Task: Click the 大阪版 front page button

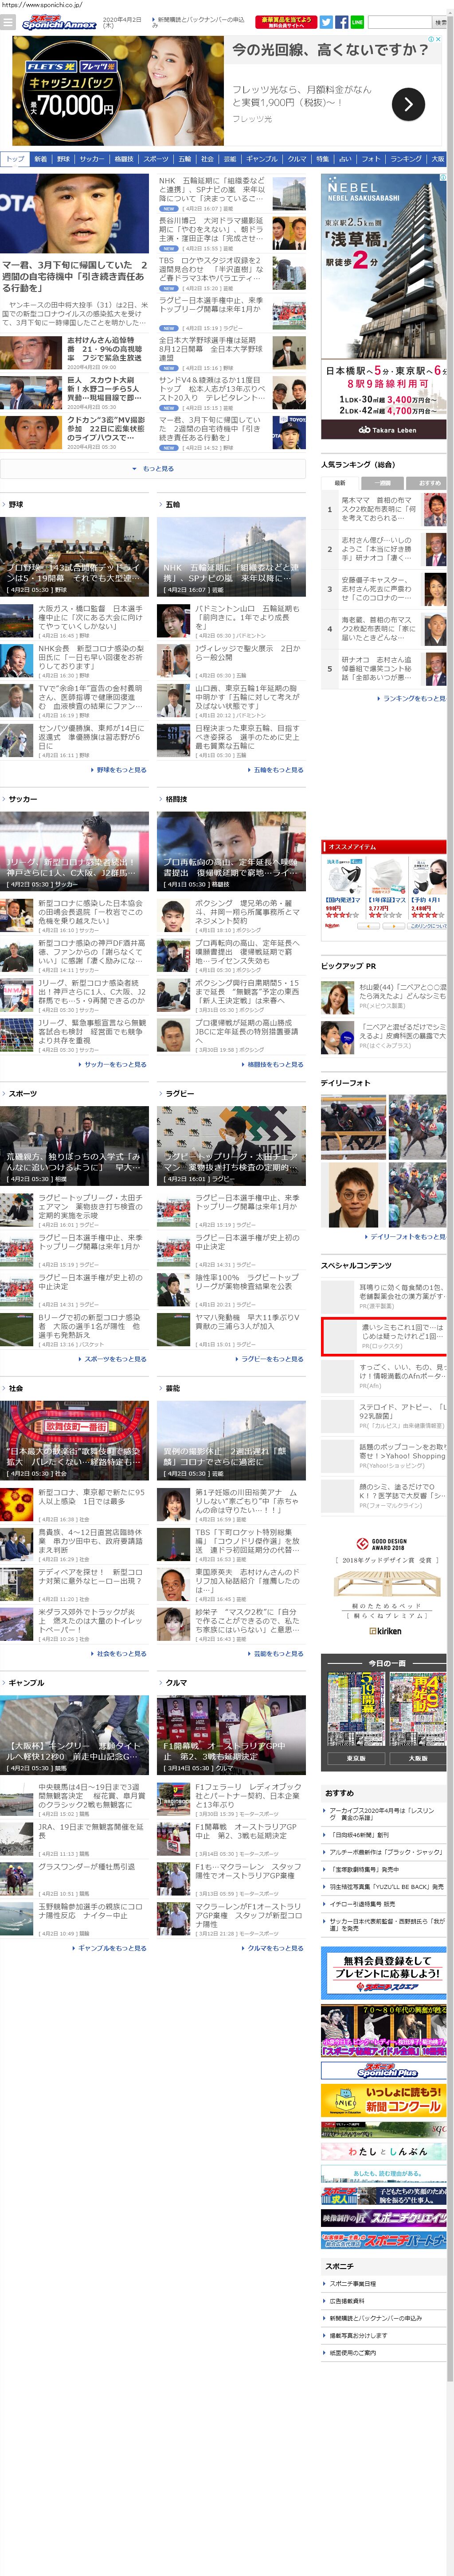Action: tap(417, 1758)
